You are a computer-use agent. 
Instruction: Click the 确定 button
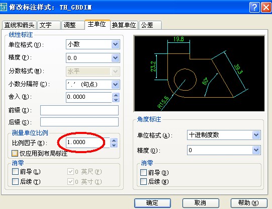(152, 203)
